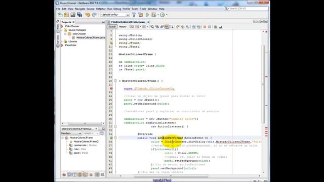Click the editor vertical scrollbar
The height and width of the screenshot is (182, 324).
click(263, 84)
